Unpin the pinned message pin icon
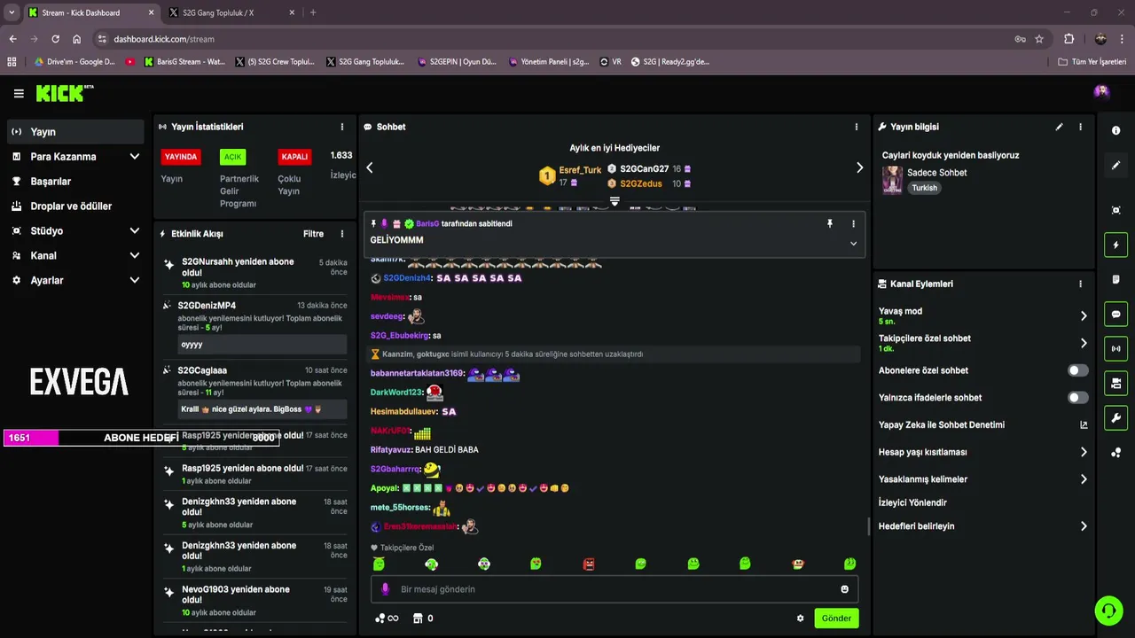The image size is (1135, 638). tap(830, 224)
